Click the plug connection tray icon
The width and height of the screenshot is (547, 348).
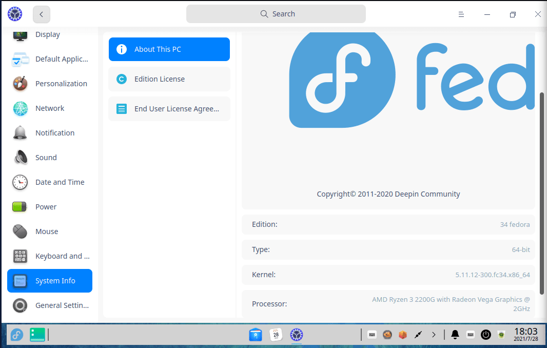coord(418,335)
